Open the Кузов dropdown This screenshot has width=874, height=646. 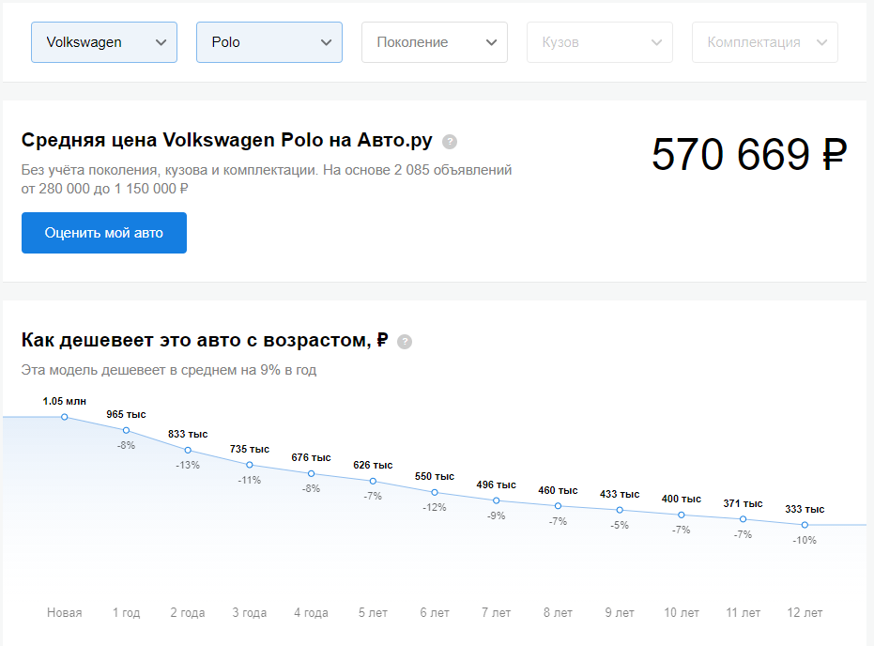600,42
